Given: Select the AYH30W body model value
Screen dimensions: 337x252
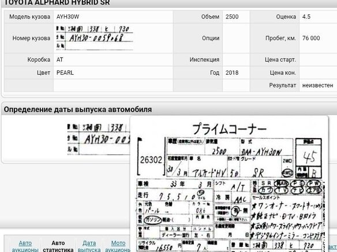Looking at the screenshot, I should (68, 17).
